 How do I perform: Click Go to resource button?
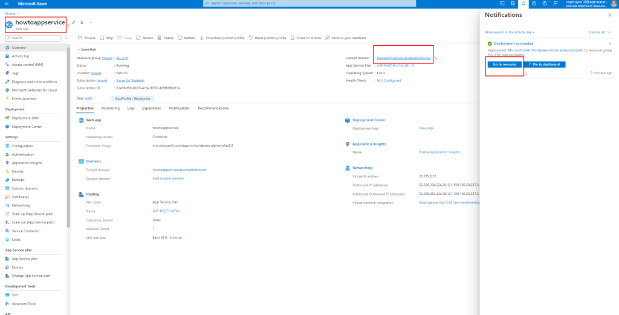[504, 64]
